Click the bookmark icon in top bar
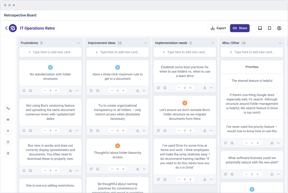The image size is (288, 193). tap(270, 28)
